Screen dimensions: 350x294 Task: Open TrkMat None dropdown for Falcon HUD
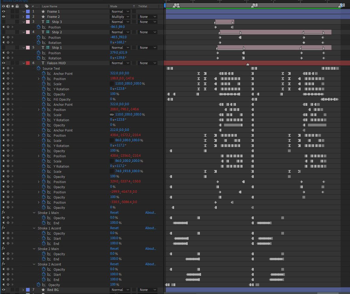point(147,63)
